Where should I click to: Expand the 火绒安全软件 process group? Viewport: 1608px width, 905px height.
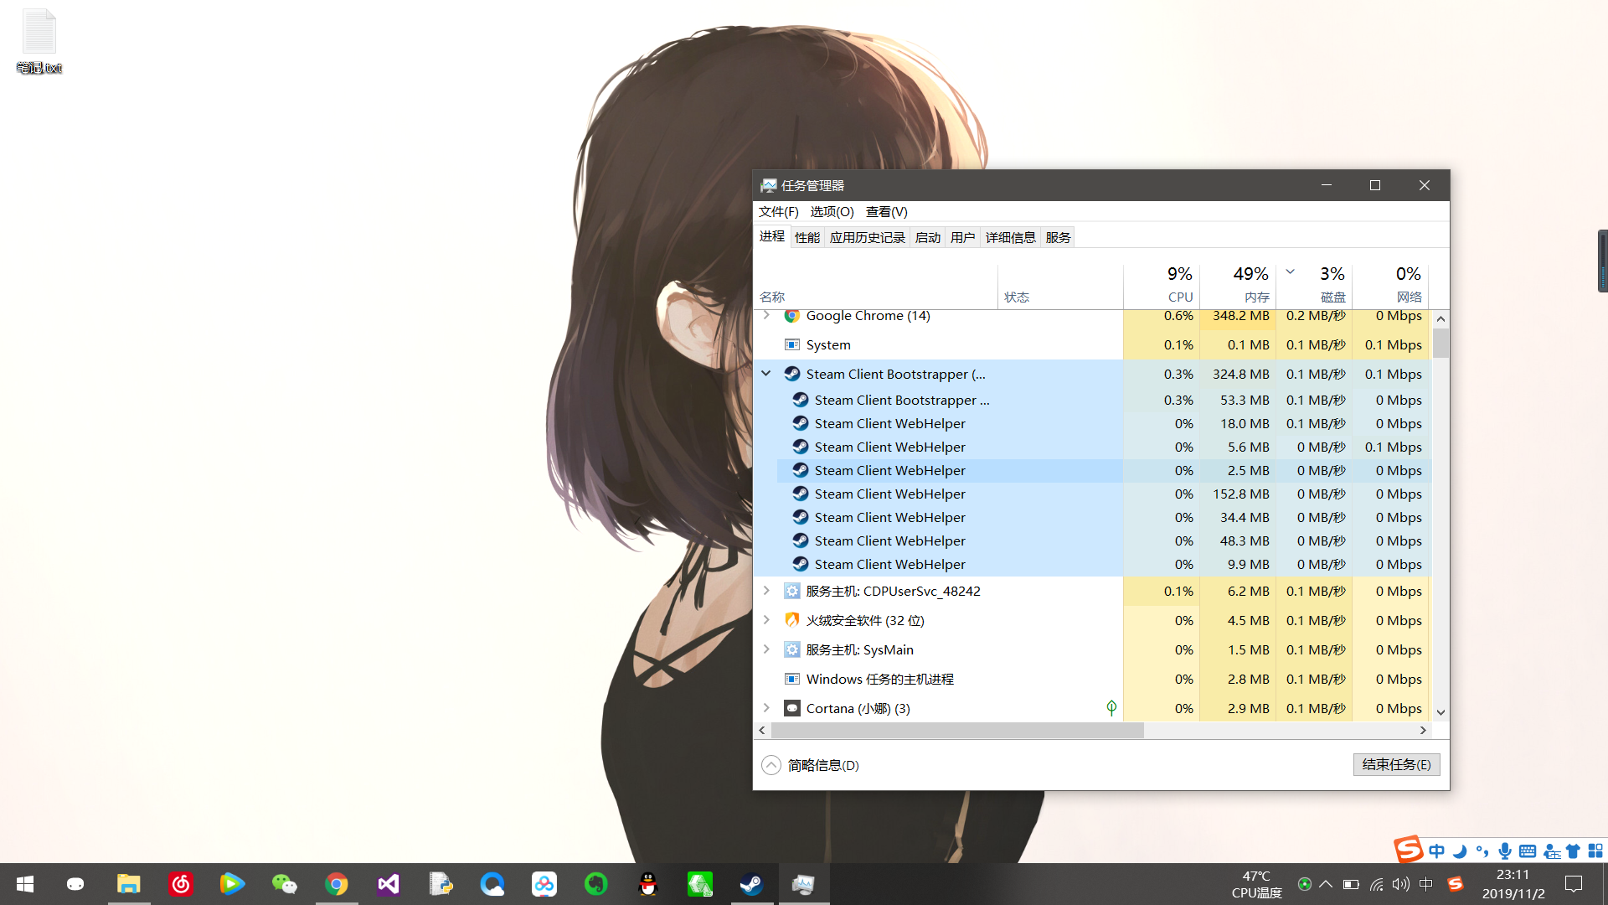pyautogui.click(x=765, y=620)
